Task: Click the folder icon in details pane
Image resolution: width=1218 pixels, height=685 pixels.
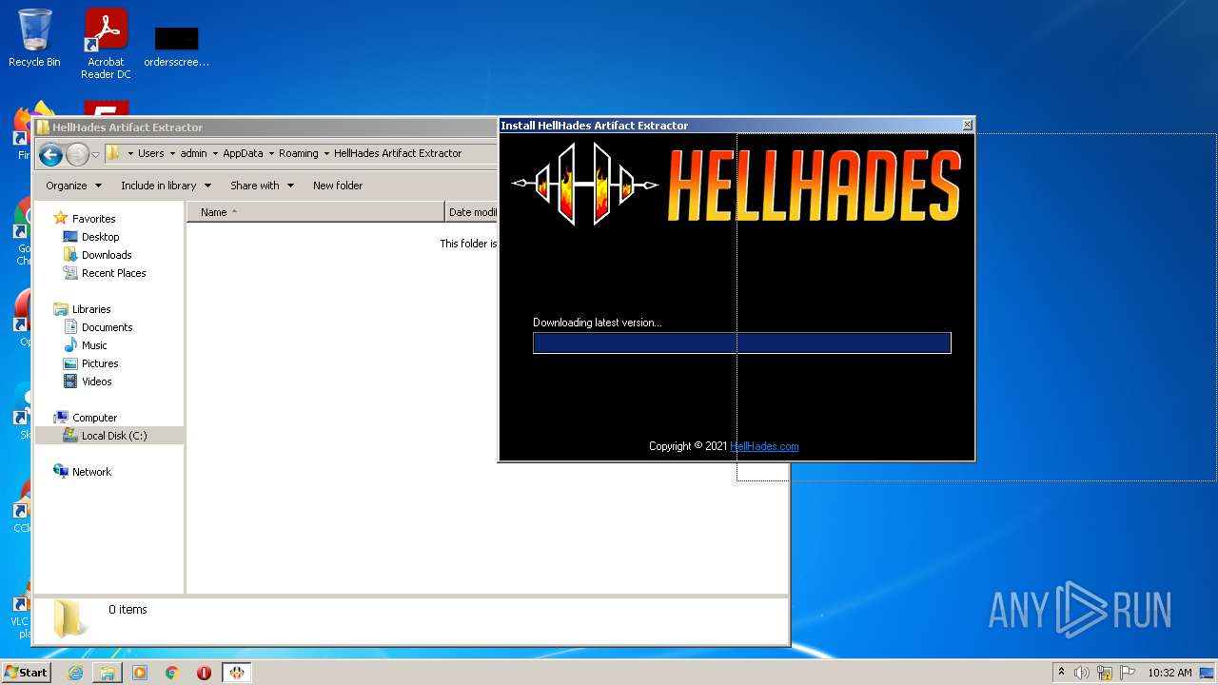Action: click(x=69, y=619)
